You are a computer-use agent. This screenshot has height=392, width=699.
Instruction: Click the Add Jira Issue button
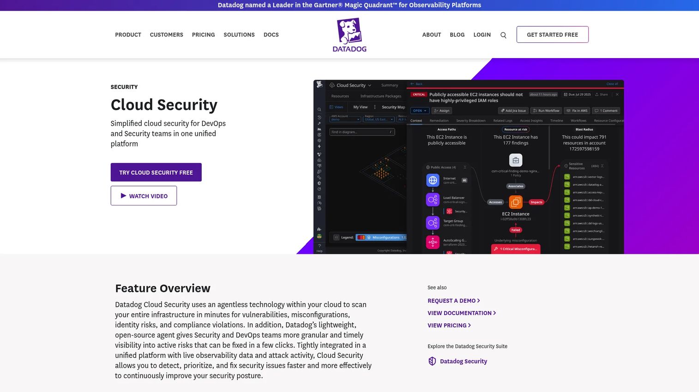(x=513, y=111)
